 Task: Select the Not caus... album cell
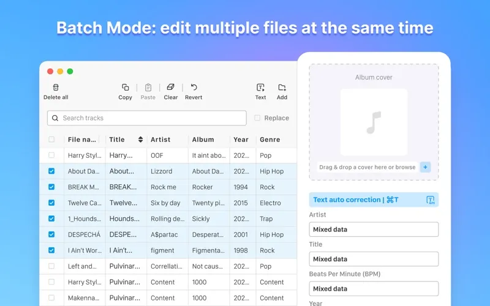point(208,266)
